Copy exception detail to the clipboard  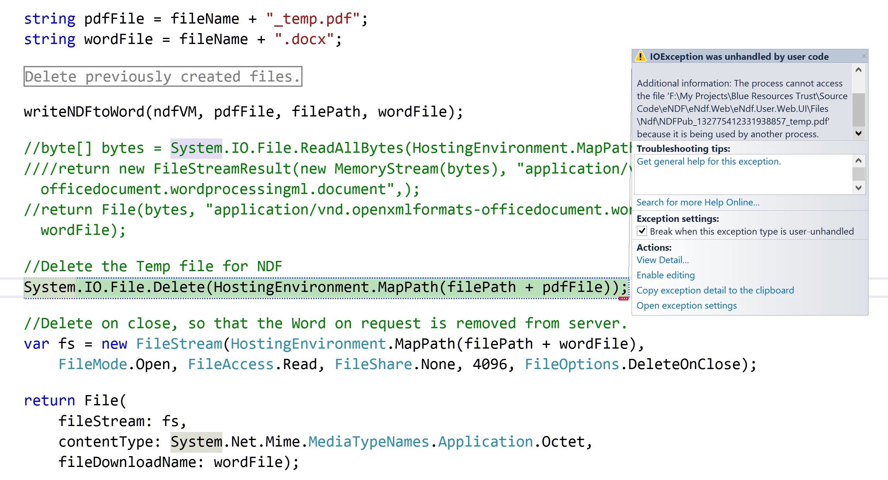(715, 290)
